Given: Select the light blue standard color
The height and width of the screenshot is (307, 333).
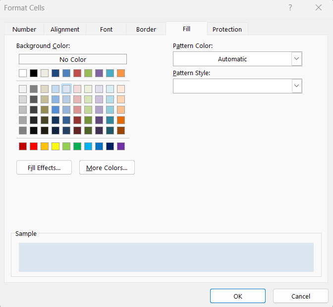Looking at the screenshot, I should click(x=88, y=146).
